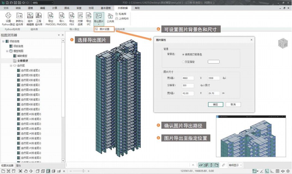Select 使用视口背景色 radio option
This screenshot has height=174, width=292.
click(183, 54)
